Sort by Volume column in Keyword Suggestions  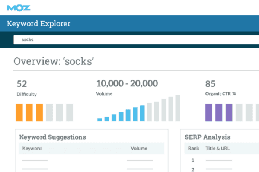[139, 149]
